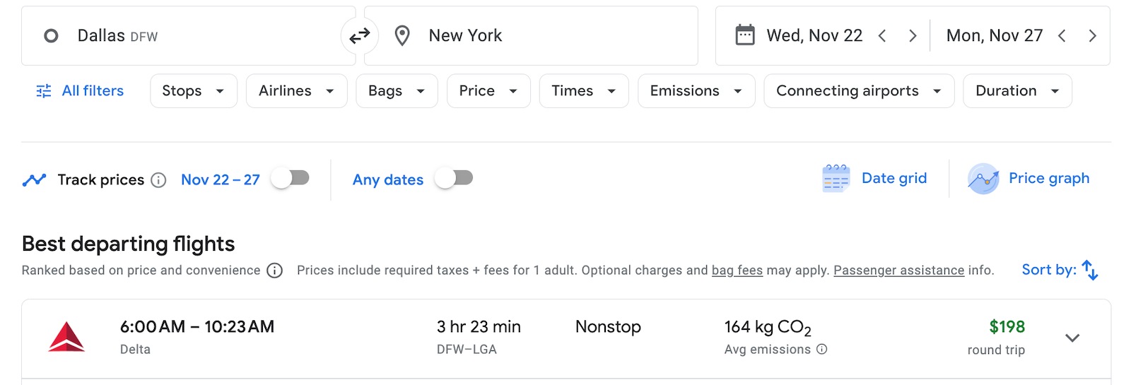Click the New York destination field
1131x385 pixels.
[x=531, y=36]
